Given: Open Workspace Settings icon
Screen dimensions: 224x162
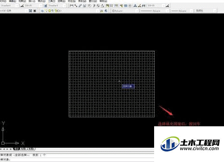Looking at the screenshot, I should (30, 11).
